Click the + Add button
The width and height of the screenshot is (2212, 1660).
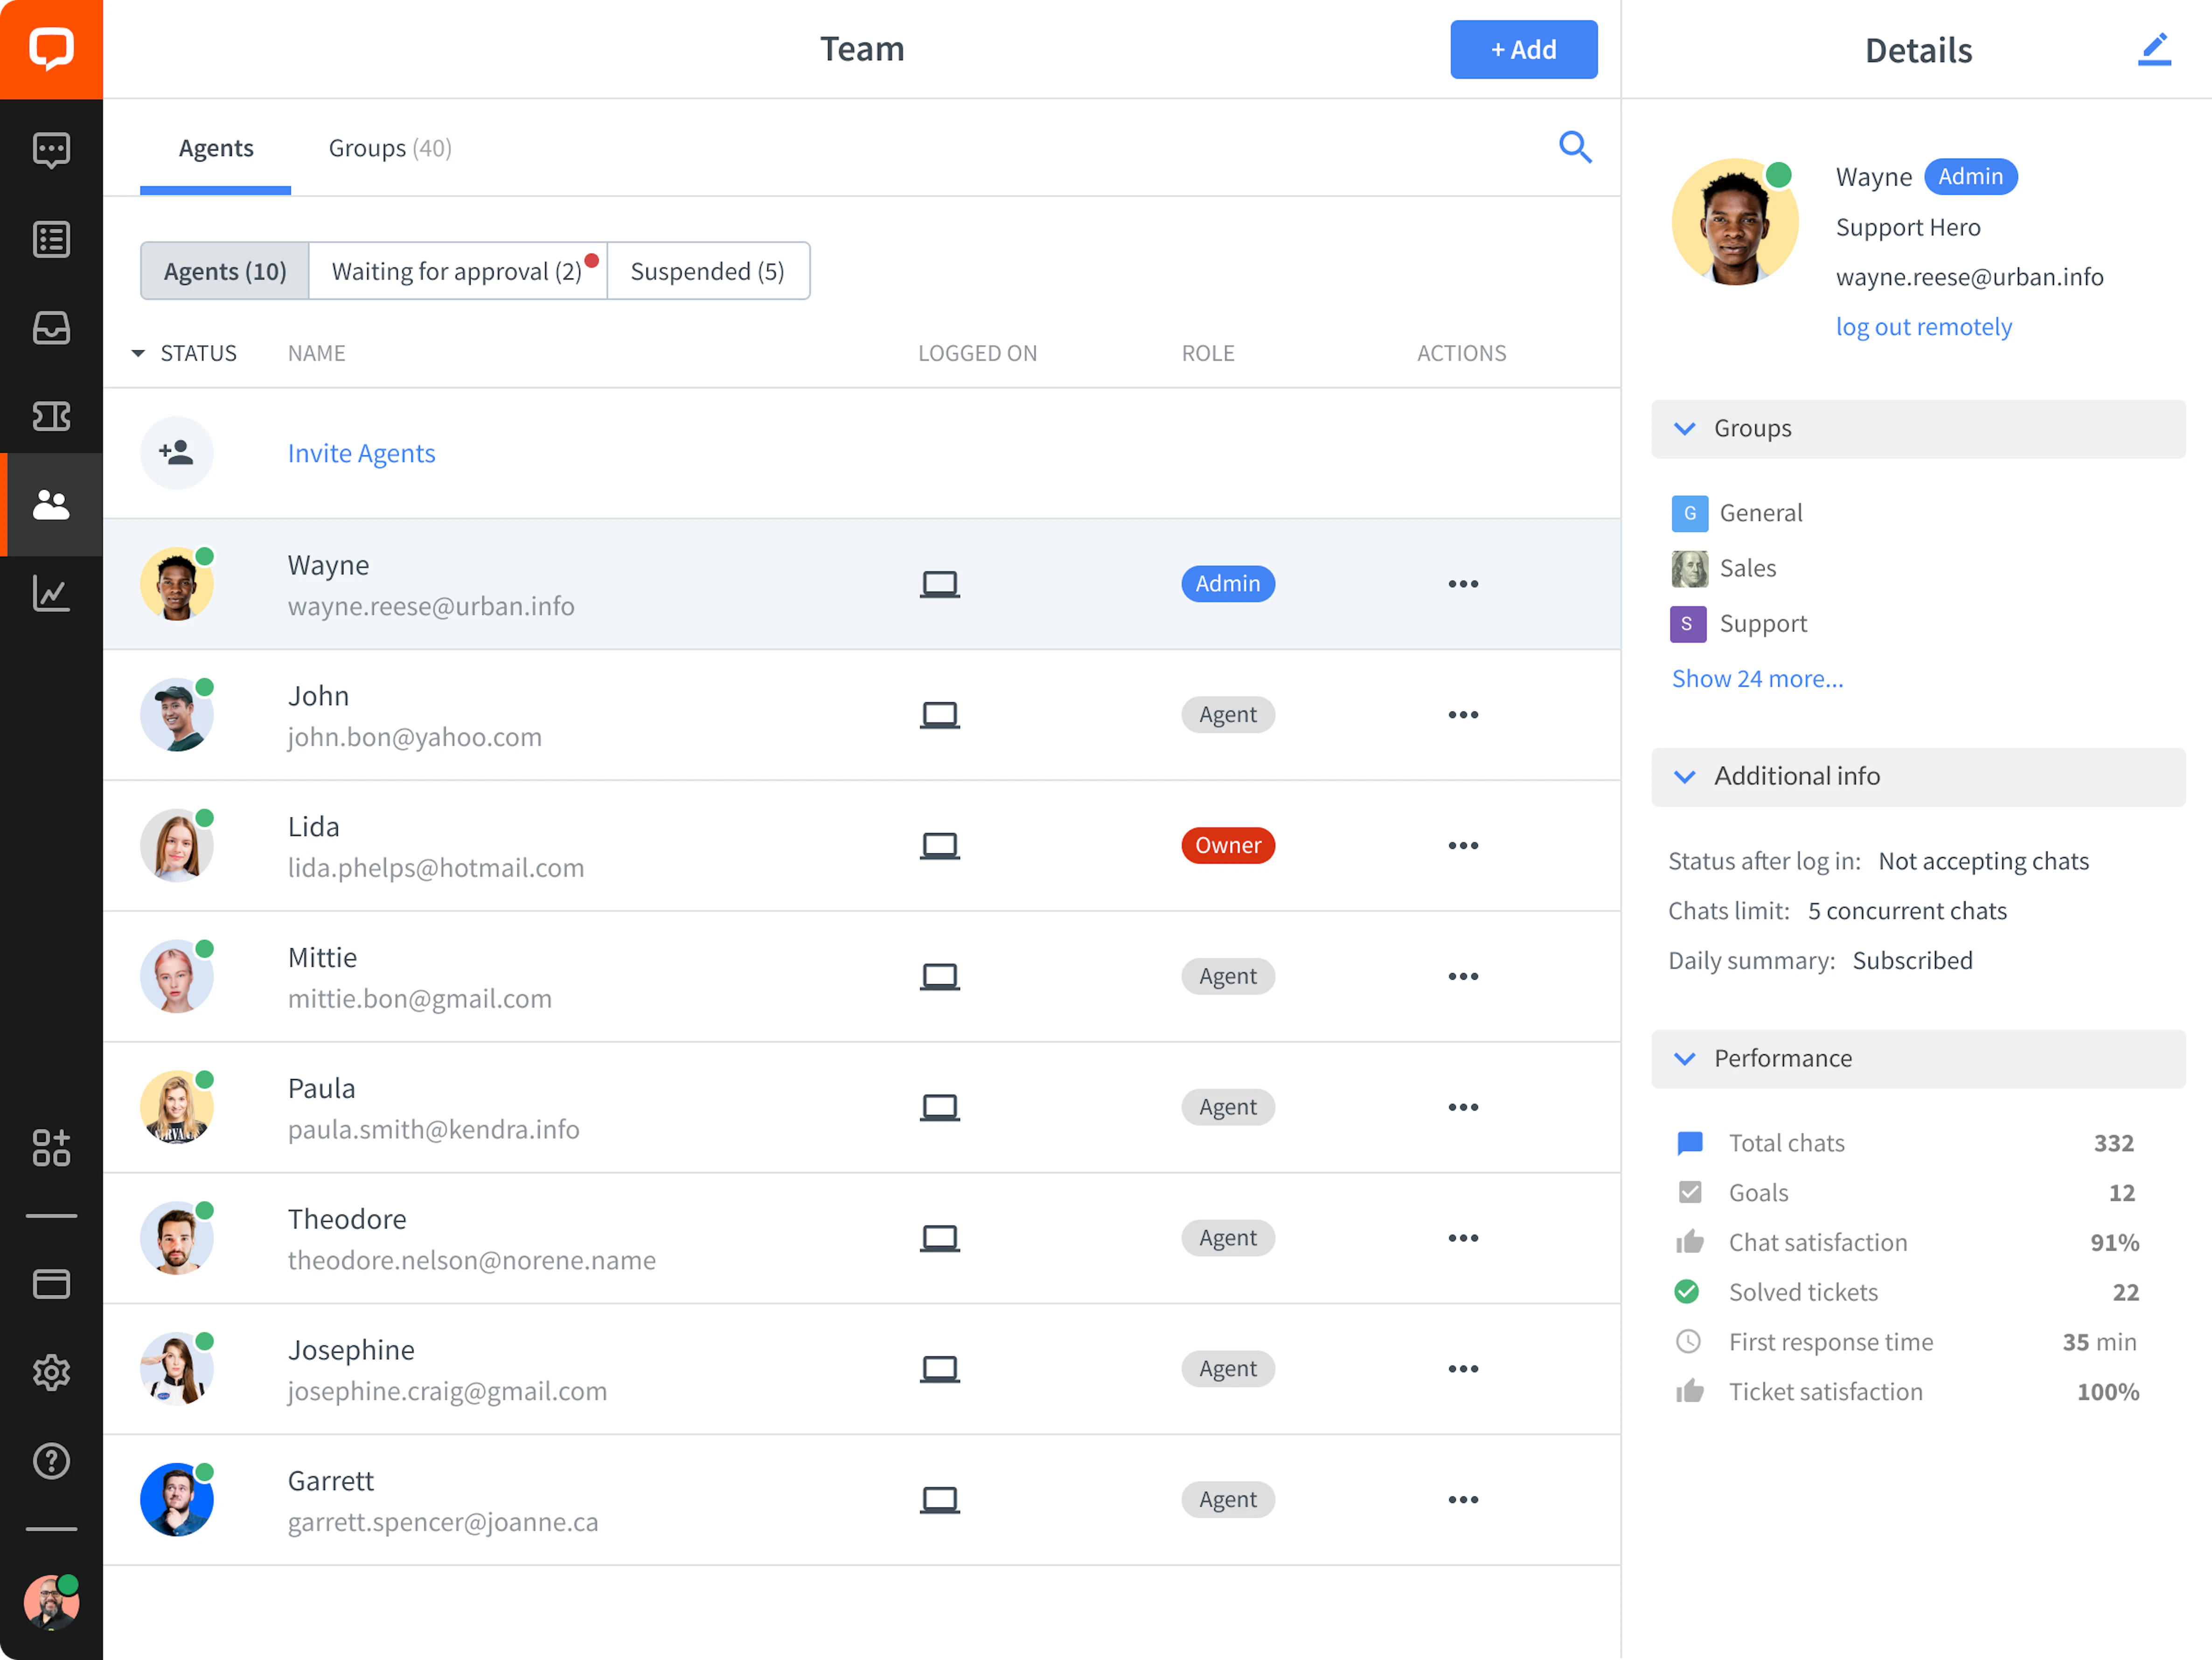pyautogui.click(x=1523, y=49)
